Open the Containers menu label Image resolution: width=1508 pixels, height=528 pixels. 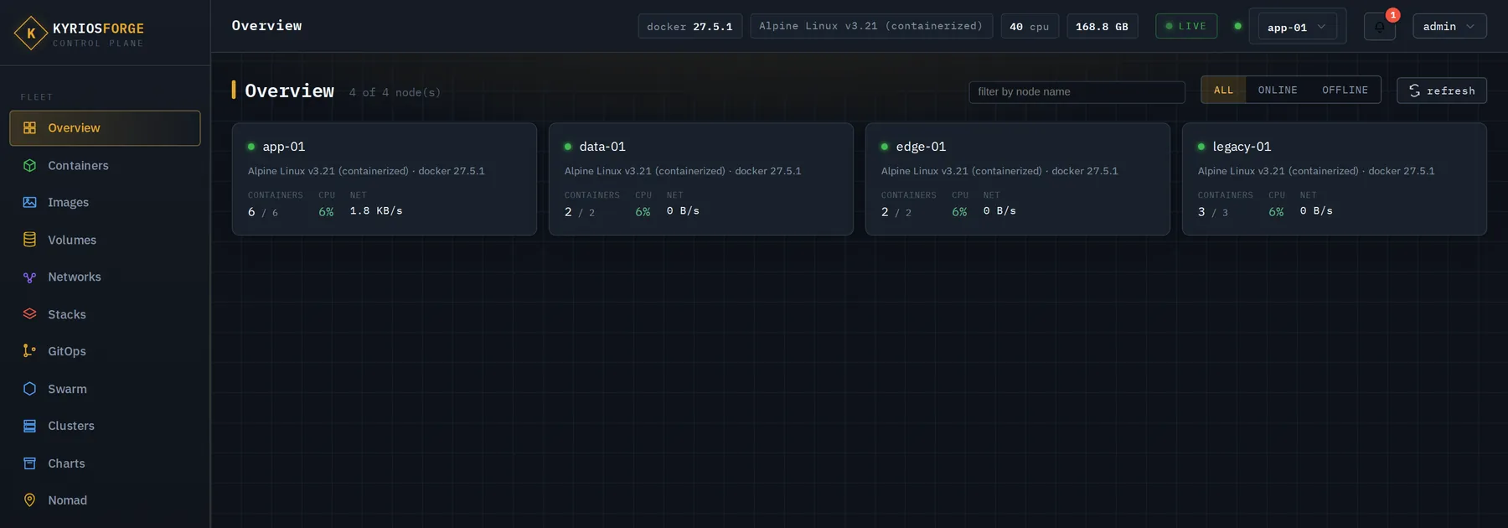coord(78,166)
